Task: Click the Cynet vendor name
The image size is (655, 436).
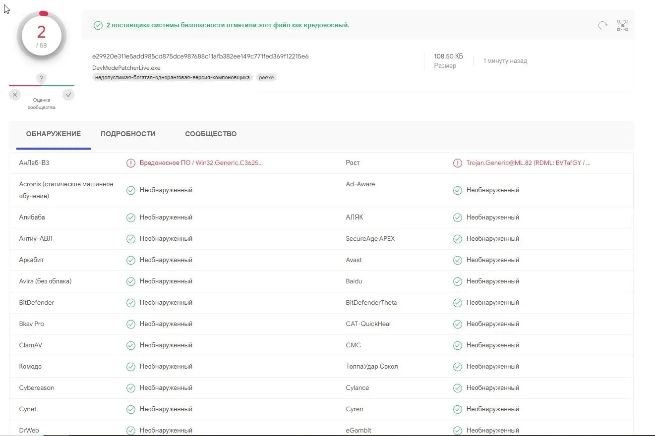Action: coord(28,409)
